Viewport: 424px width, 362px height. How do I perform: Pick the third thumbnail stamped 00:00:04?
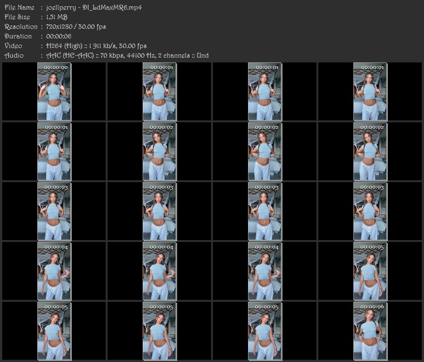(265, 271)
